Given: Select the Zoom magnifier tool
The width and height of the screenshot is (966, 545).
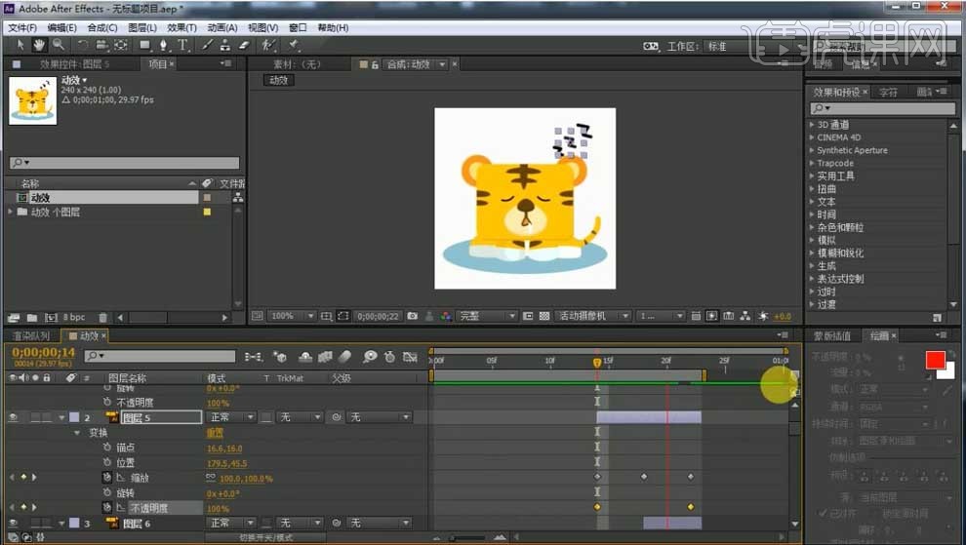Looking at the screenshot, I should (x=59, y=45).
